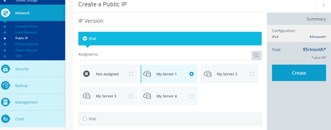Expand the Backup section in sidebar
The image size is (331, 130).
tap(33, 86)
